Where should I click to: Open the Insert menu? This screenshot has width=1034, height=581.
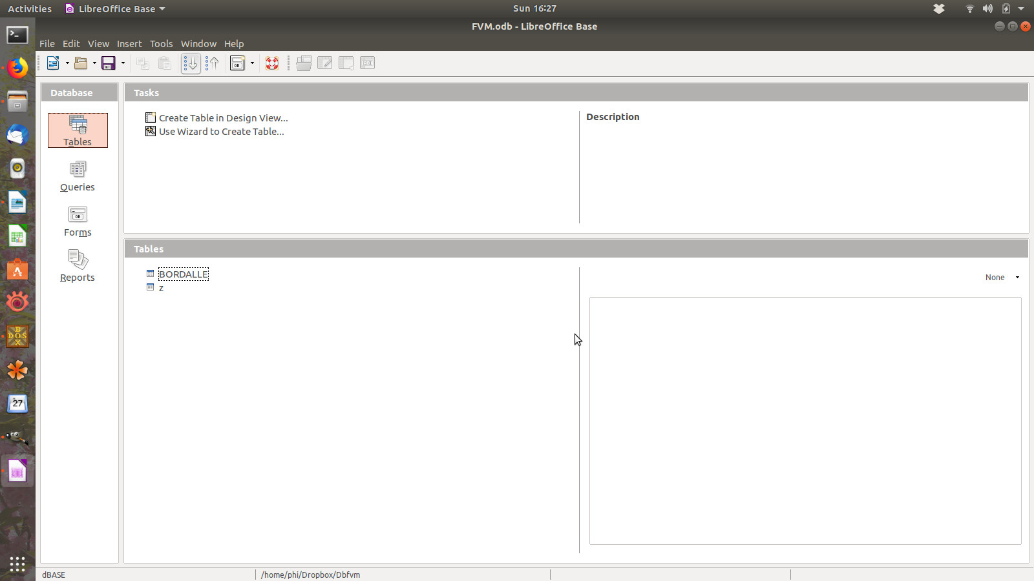129,43
